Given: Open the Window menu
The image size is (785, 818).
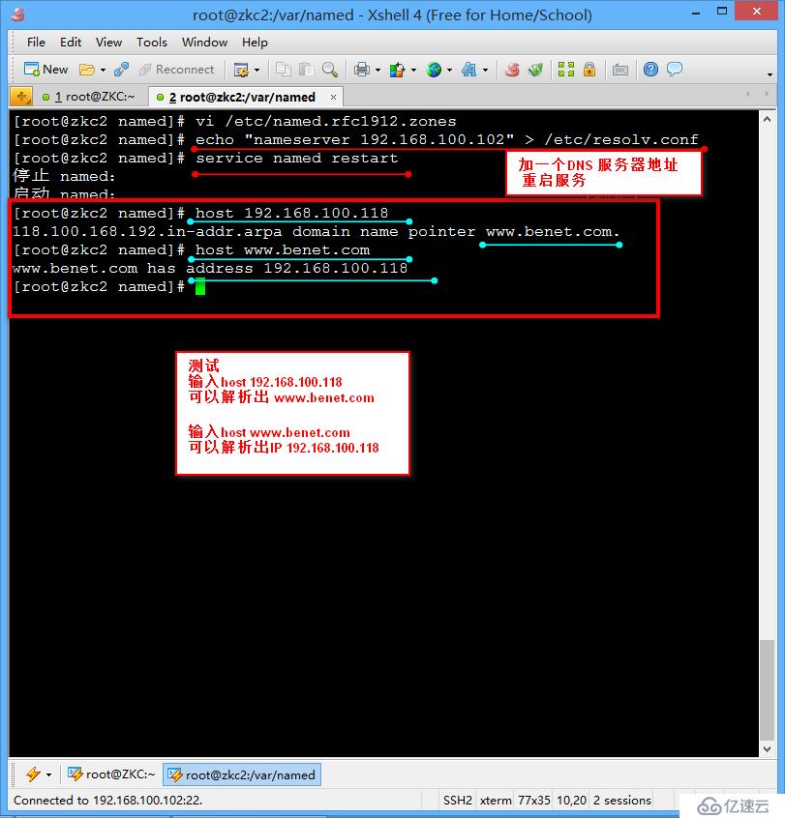Looking at the screenshot, I should point(204,43).
